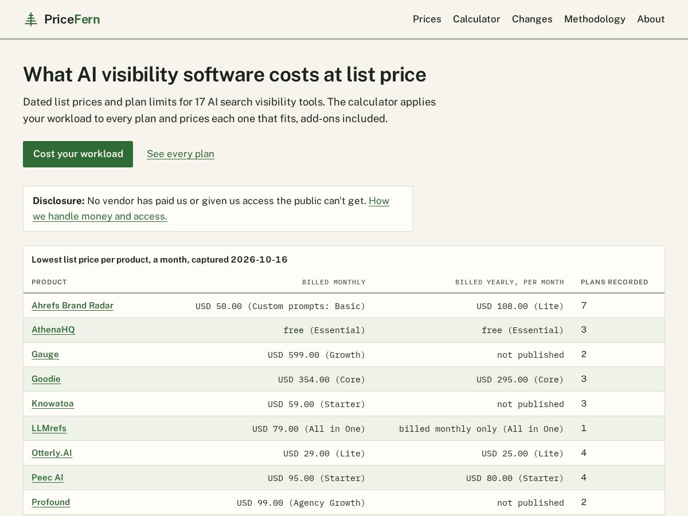Screen dimensions: 688x516
Task: Open the Peec AI product link
Action: click(48, 478)
